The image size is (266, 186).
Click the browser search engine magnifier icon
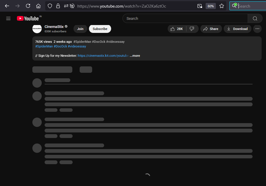point(234,6)
